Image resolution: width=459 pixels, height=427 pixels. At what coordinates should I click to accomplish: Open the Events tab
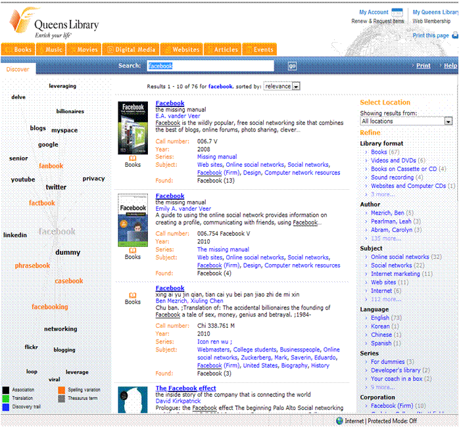(260, 49)
